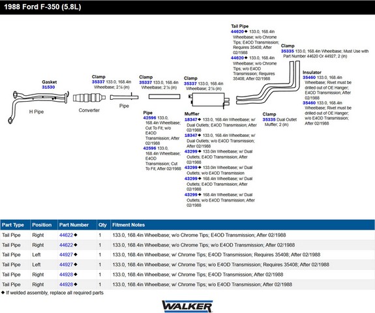Click the Position column header
This screenshot has width=375, height=313.
tap(44, 225)
